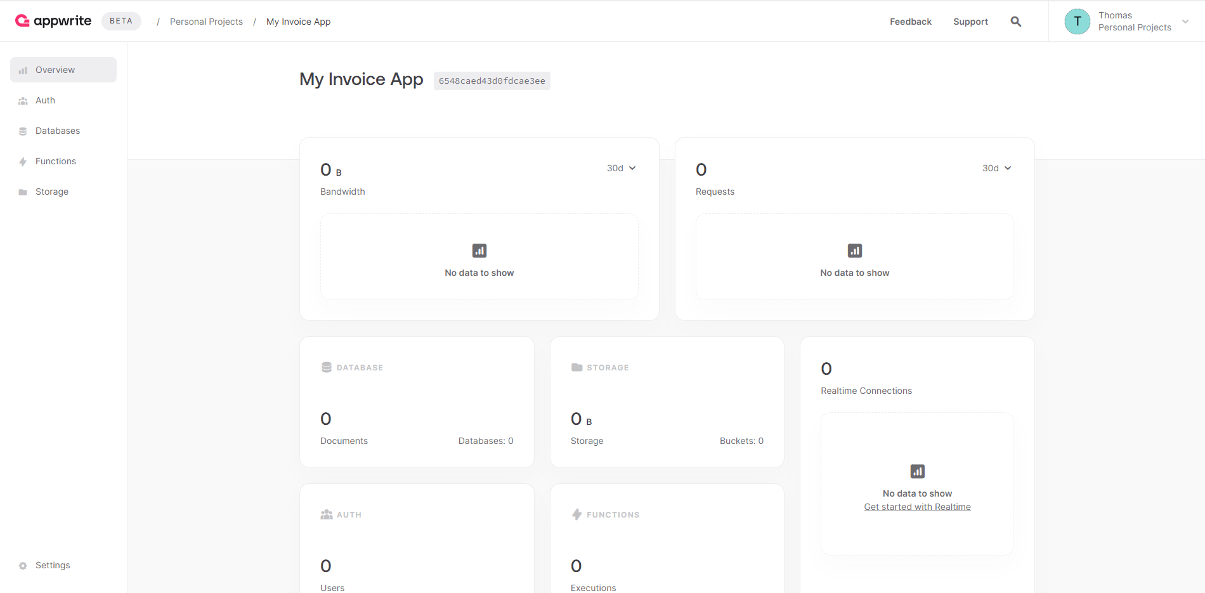The width and height of the screenshot is (1205, 593).
Task: Click the Buckets: 0 text
Action: (x=741, y=441)
